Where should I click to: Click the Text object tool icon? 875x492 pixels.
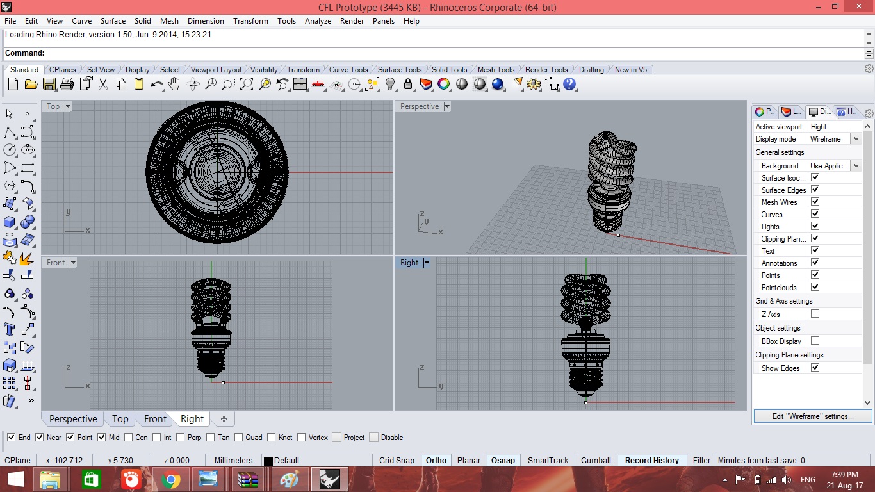click(10, 330)
